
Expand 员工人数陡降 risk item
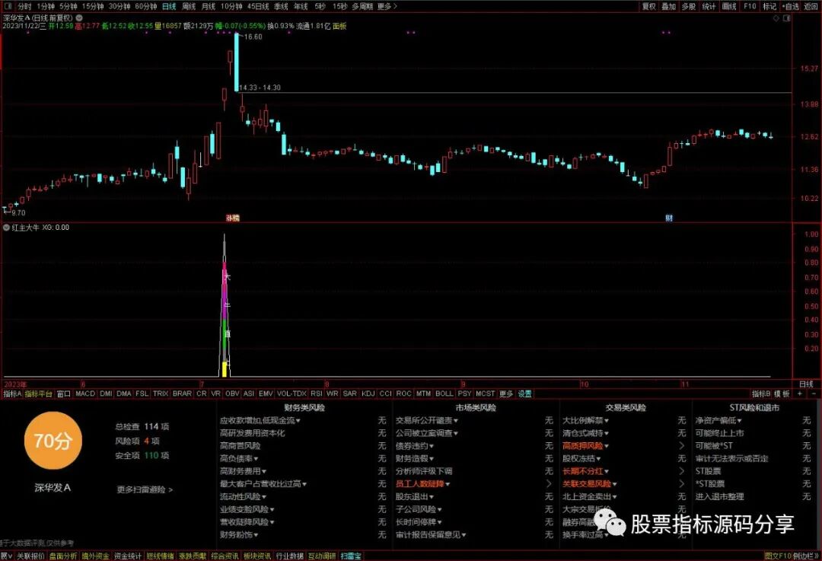422,484
